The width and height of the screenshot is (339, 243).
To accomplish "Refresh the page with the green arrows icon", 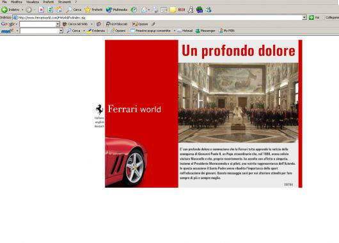I will pyautogui.click(x=50, y=10).
